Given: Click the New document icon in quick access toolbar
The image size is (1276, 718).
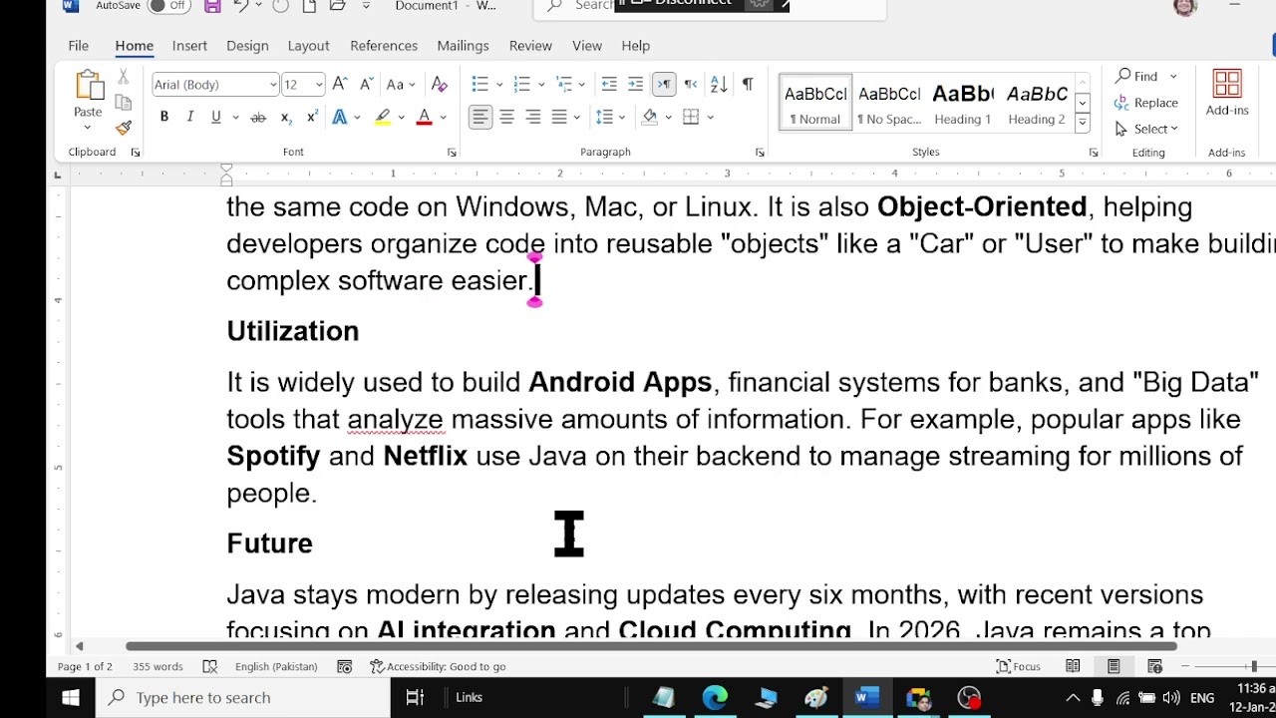Looking at the screenshot, I should [x=309, y=6].
